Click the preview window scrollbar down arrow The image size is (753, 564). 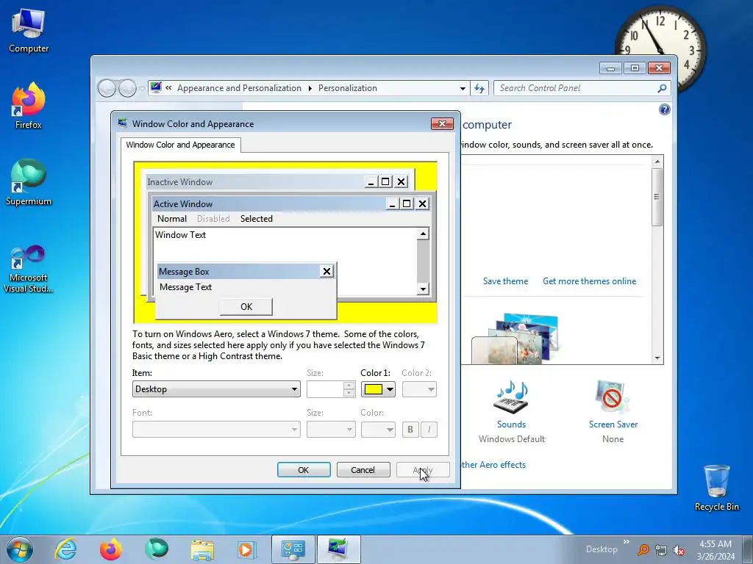pos(423,289)
